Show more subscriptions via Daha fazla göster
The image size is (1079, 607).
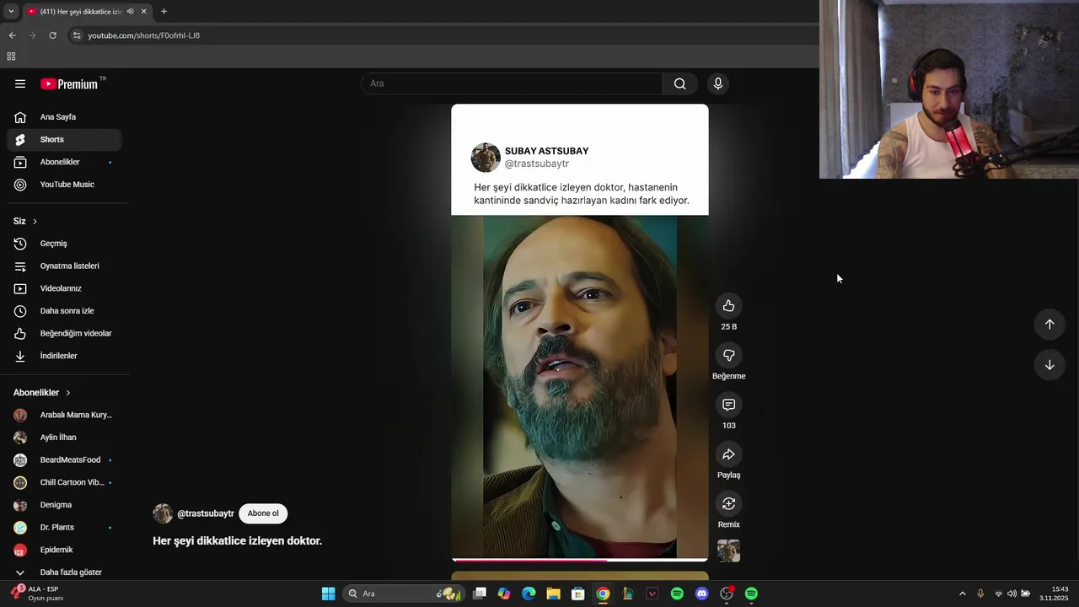click(63, 572)
